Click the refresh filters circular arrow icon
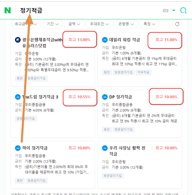192x195 pixels. click(177, 24)
